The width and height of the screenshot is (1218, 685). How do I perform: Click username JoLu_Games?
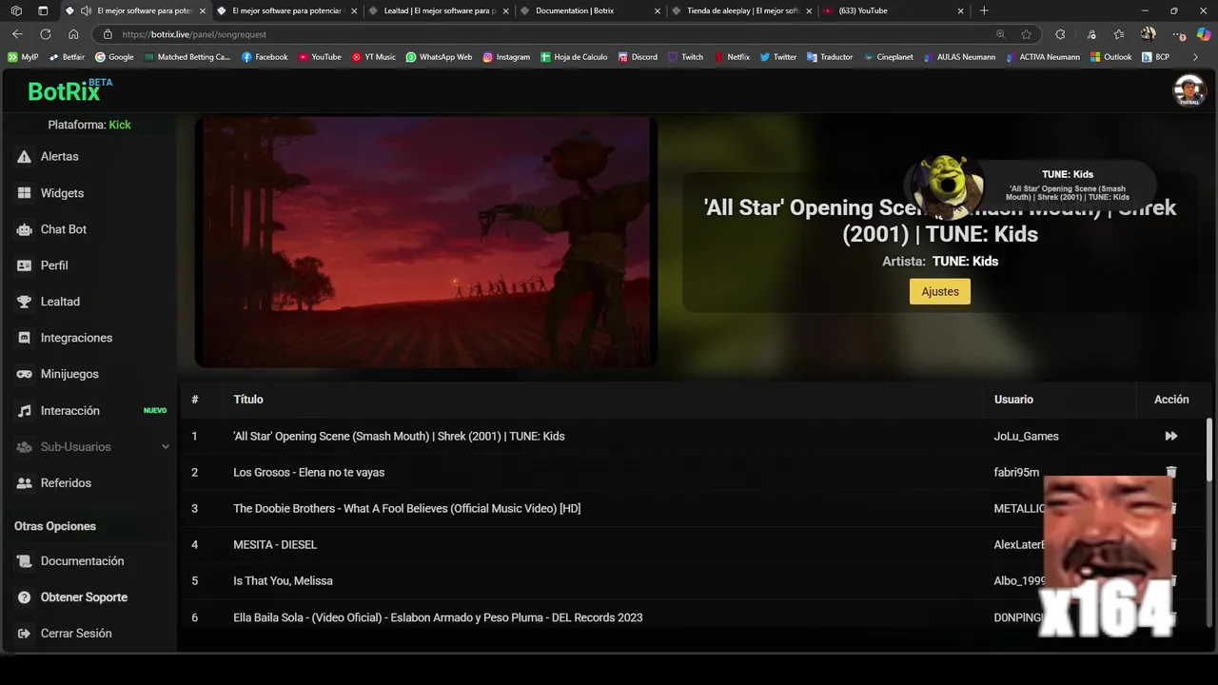point(1026,436)
